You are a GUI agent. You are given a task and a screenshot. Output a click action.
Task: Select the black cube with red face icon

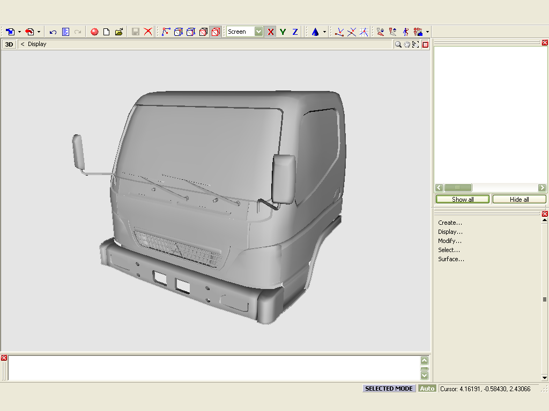[203, 32]
